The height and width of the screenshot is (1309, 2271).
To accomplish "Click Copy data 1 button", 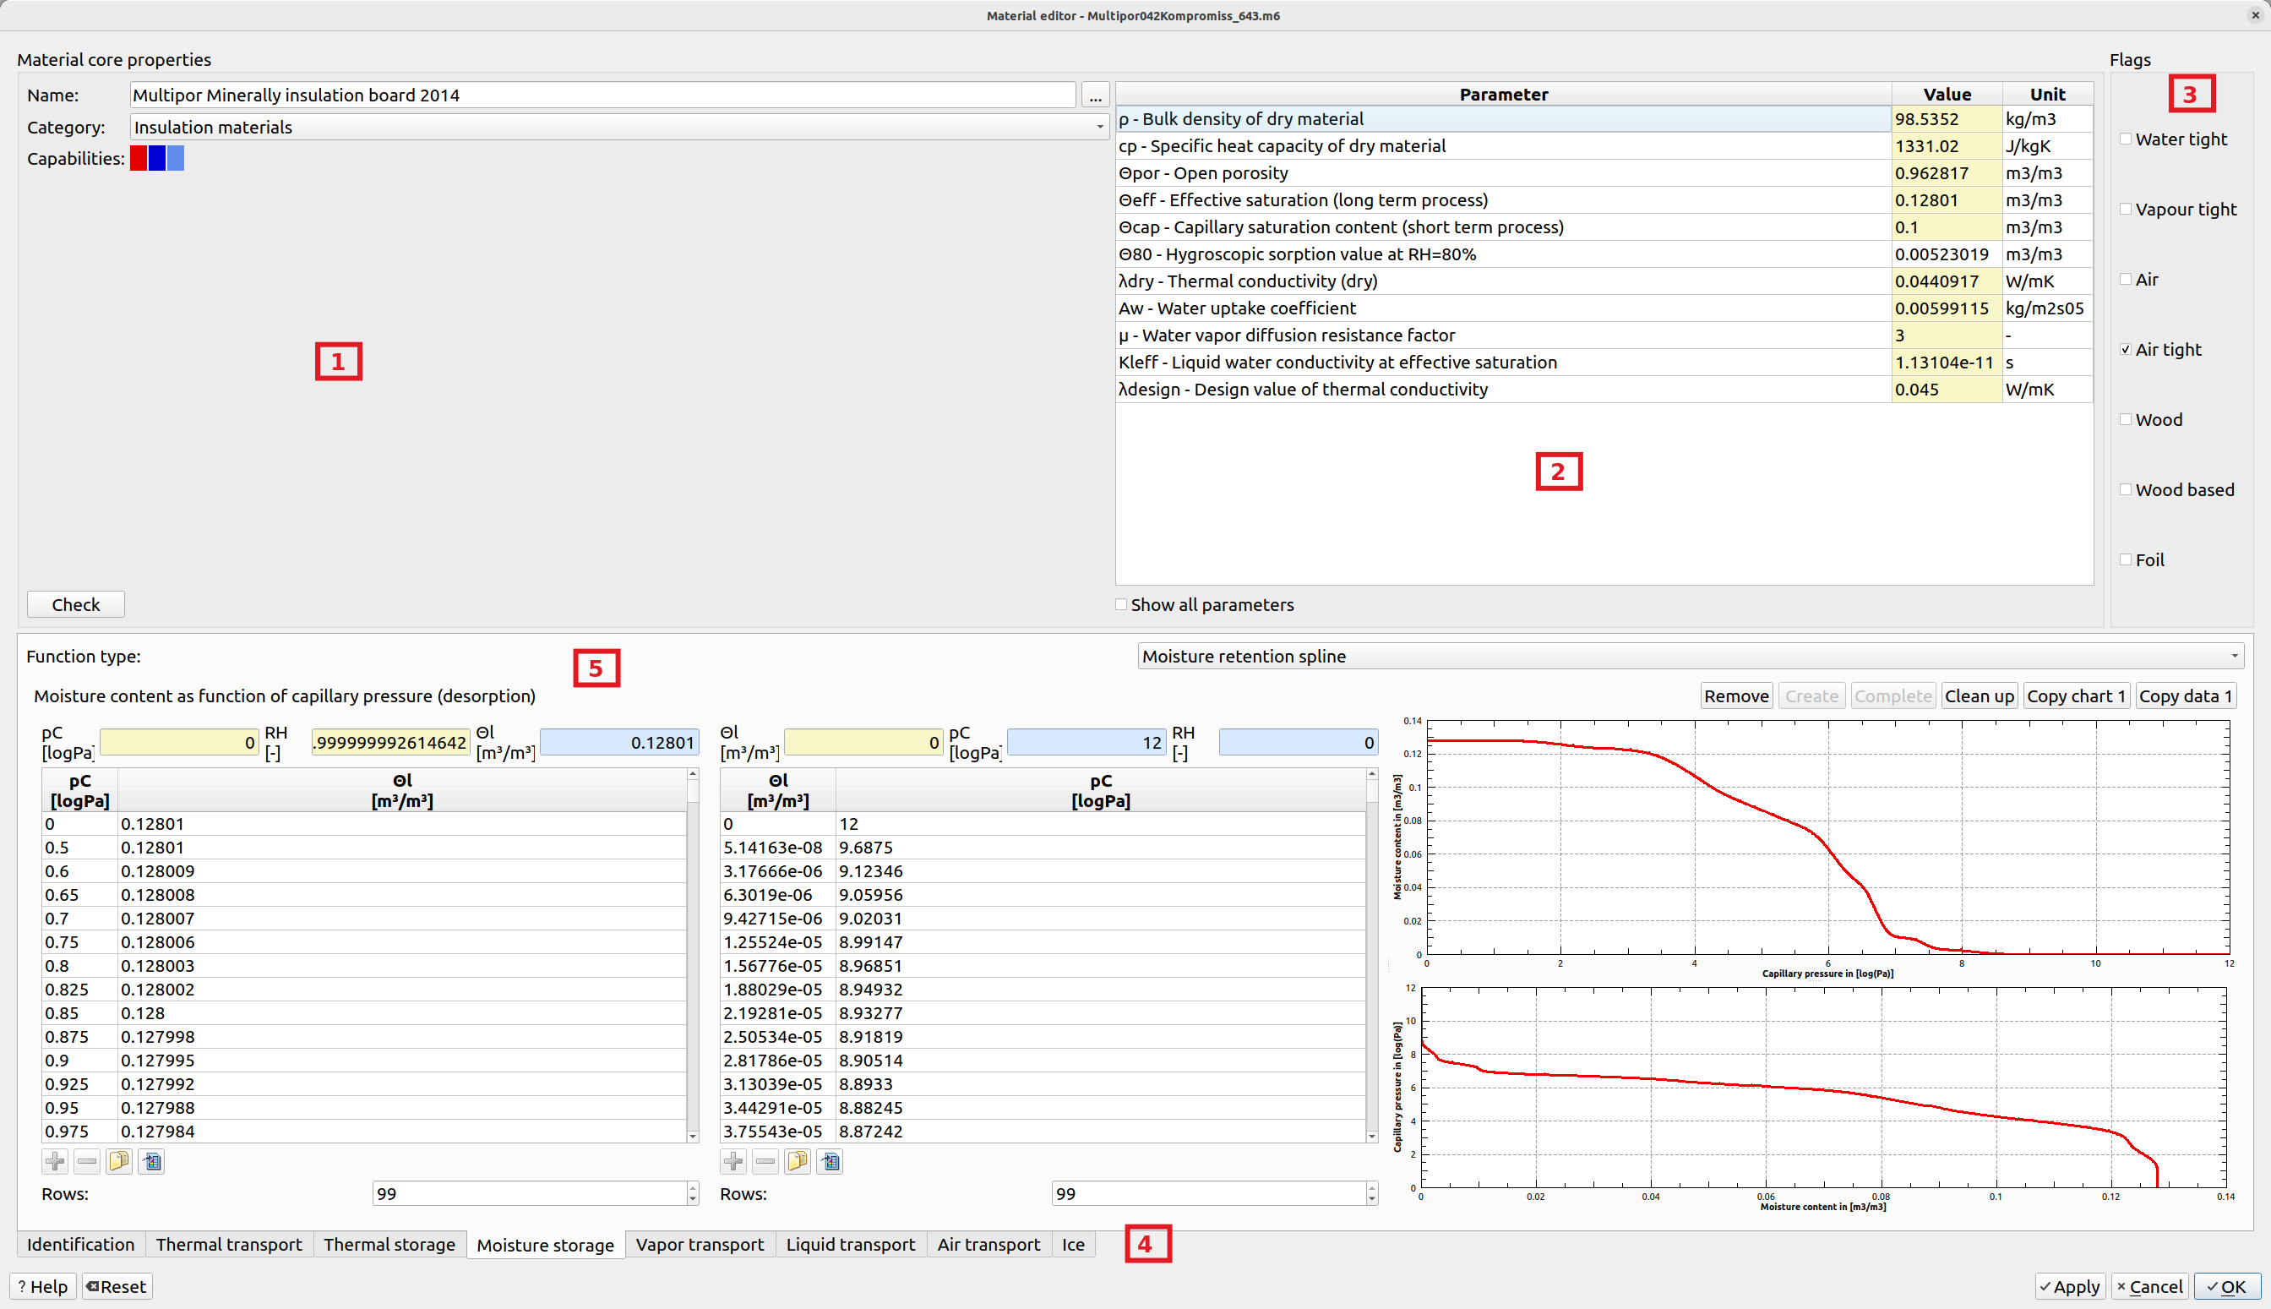I will tap(2186, 695).
